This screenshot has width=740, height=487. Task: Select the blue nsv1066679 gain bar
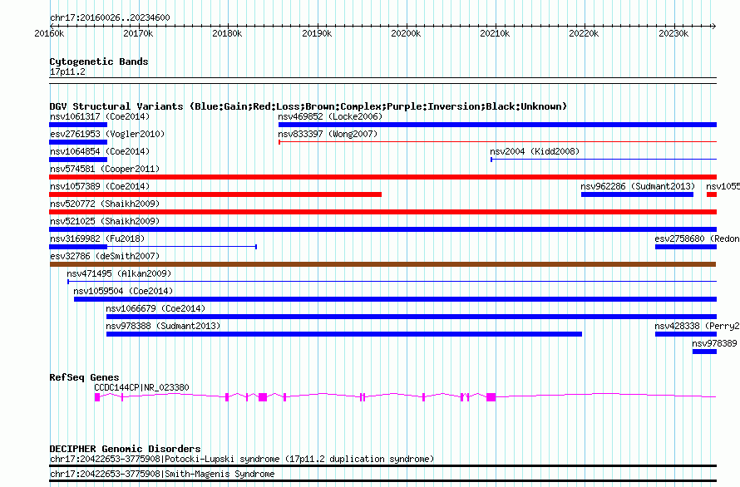point(412,317)
